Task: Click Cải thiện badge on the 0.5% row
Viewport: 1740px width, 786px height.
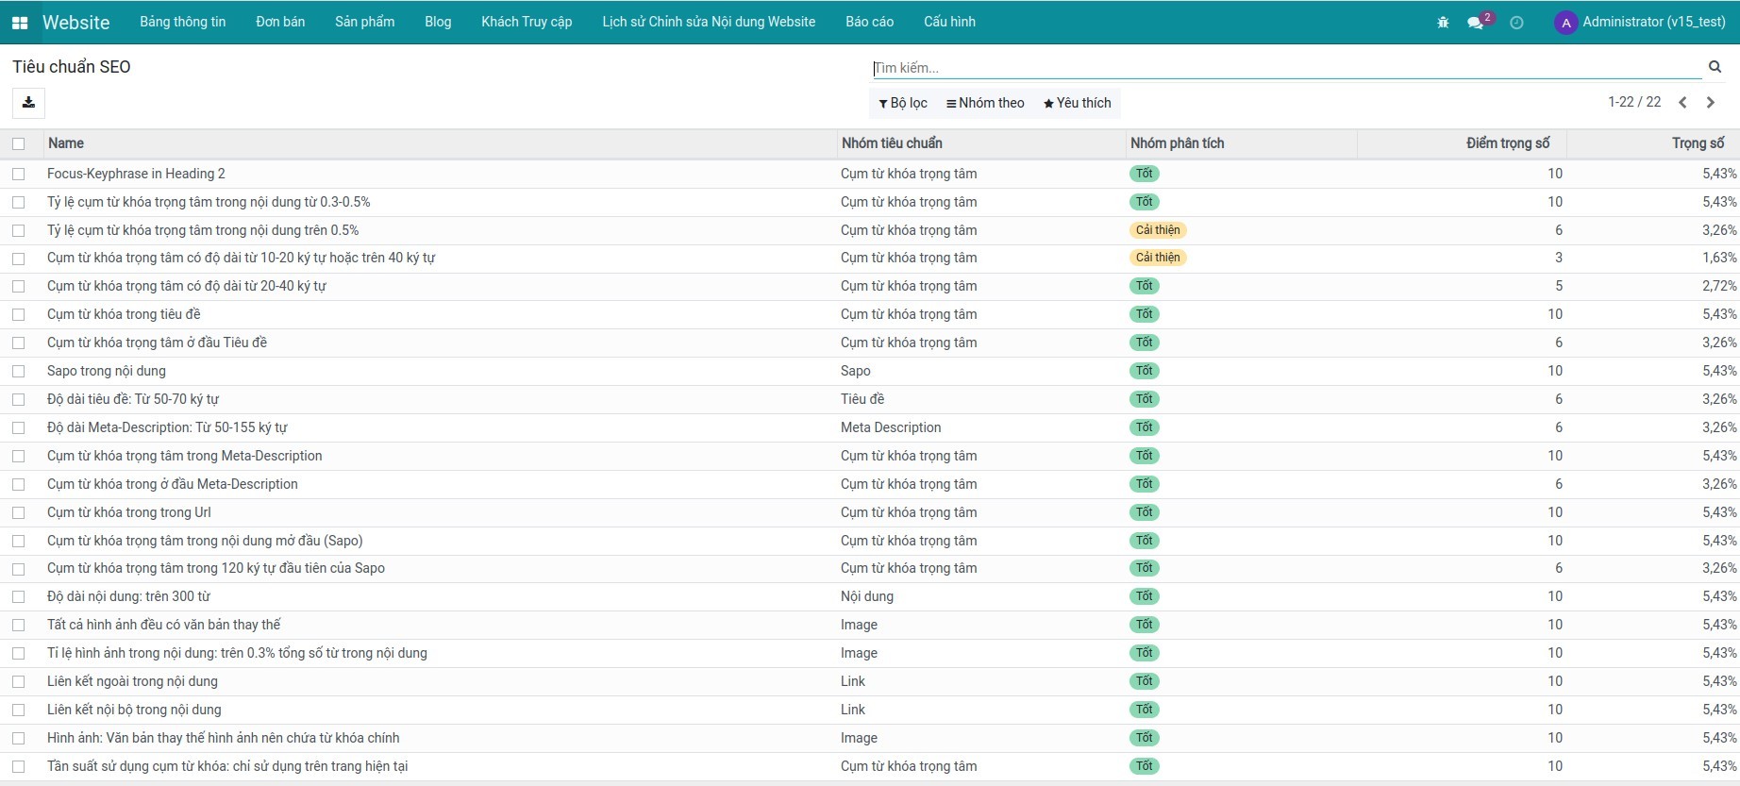Action: click(x=1158, y=230)
